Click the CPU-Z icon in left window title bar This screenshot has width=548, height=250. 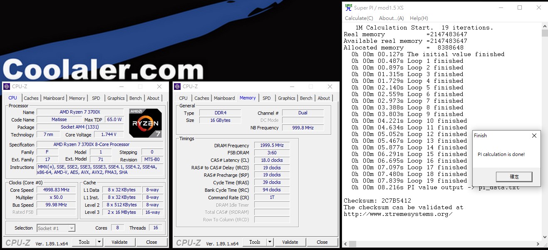tap(7, 87)
